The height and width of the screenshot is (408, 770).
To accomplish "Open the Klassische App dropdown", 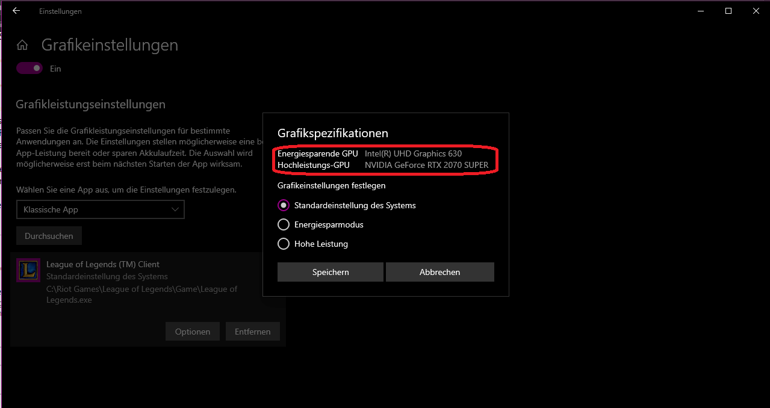I will pyautogui.click(x=100, y=209).
